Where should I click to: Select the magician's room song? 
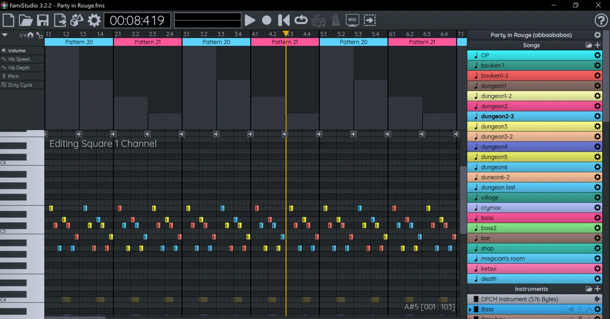[x=535, y=259]
